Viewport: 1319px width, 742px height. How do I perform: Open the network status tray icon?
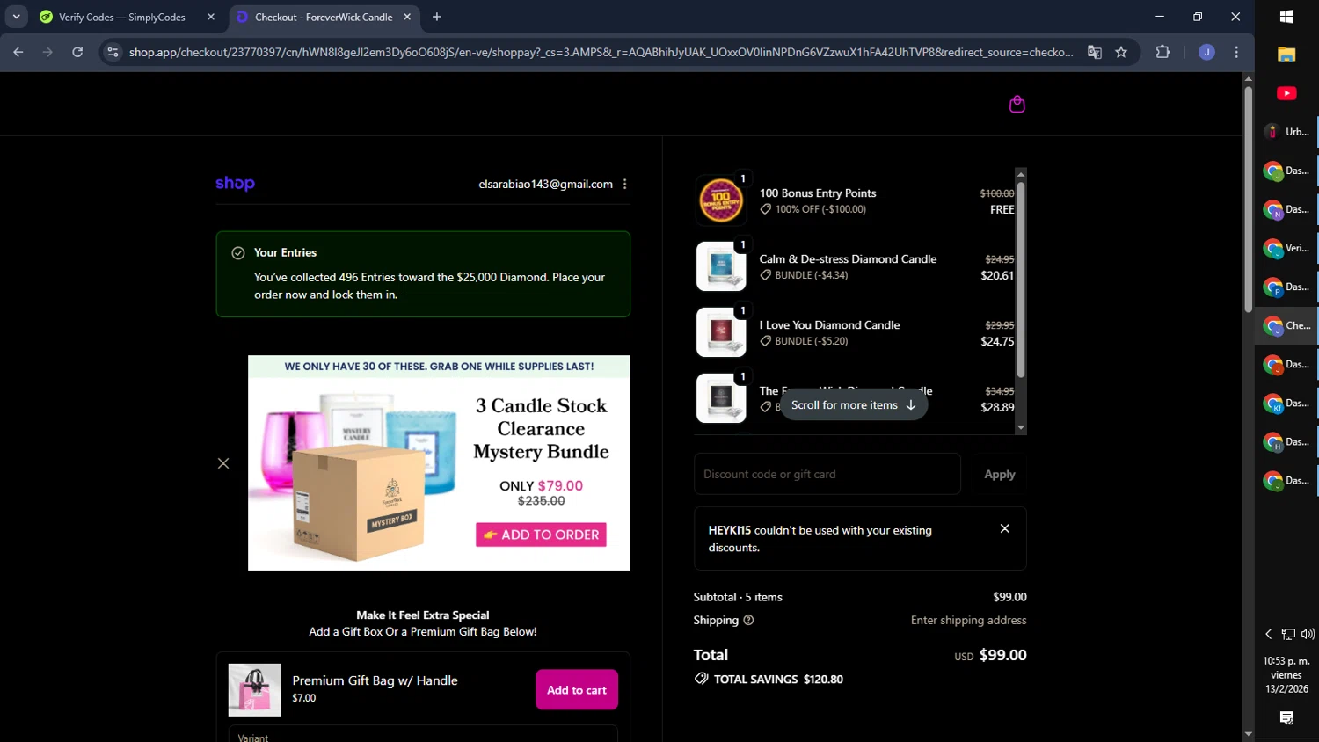(x=1288, y=634)
